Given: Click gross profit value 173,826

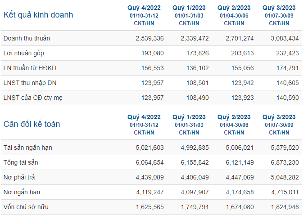Looking at the screenshot, I should (198, 53).
